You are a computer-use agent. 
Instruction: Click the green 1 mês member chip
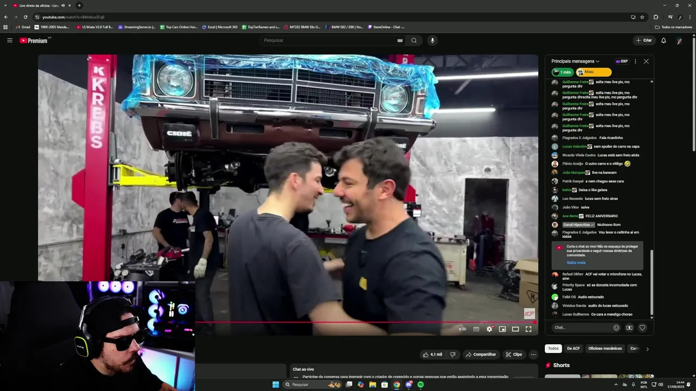point(563,72)
